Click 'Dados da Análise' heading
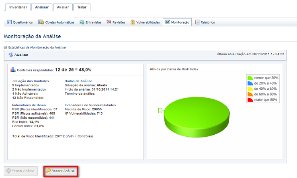Image resolution: width=297 pixels, height=178 pixels. tap(78, 81)
